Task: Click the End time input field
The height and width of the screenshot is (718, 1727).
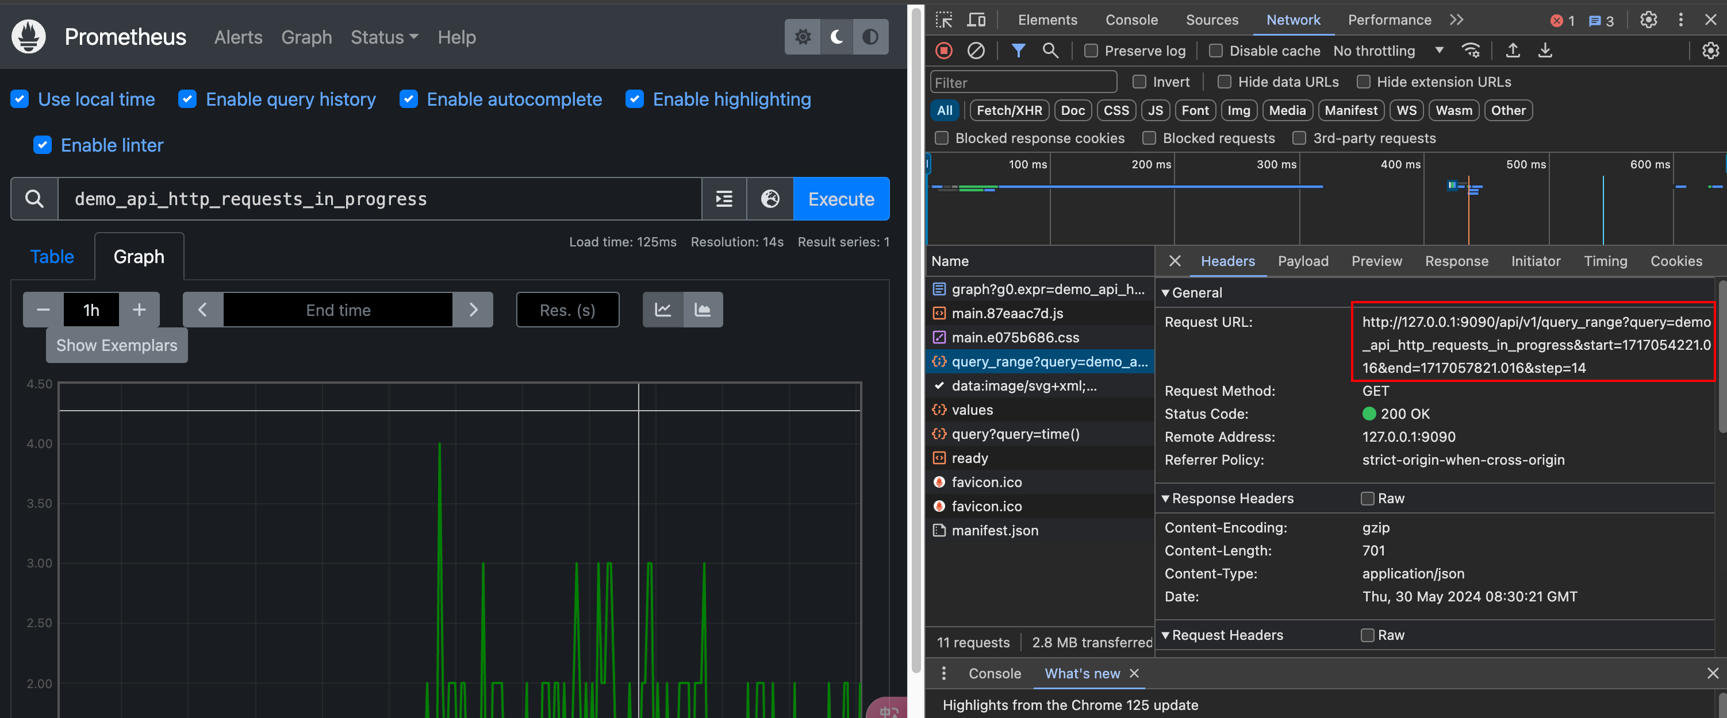Action: point(338,310)
